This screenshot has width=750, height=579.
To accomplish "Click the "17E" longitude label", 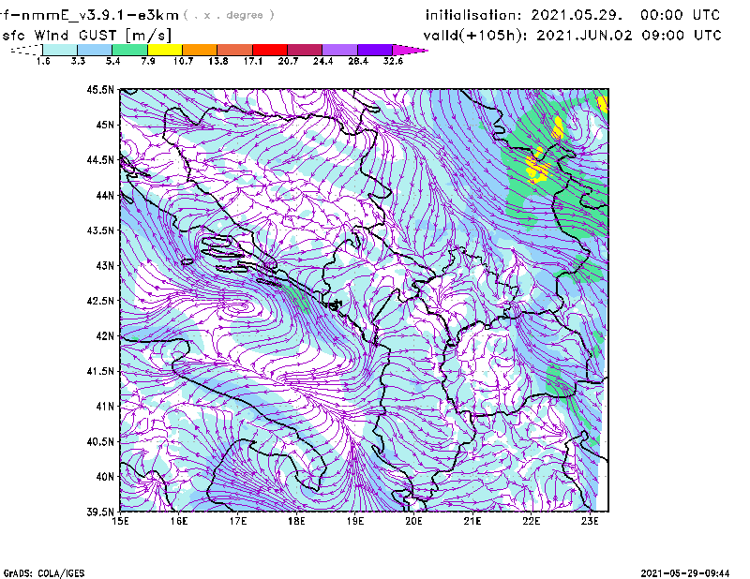I will 238,521.
